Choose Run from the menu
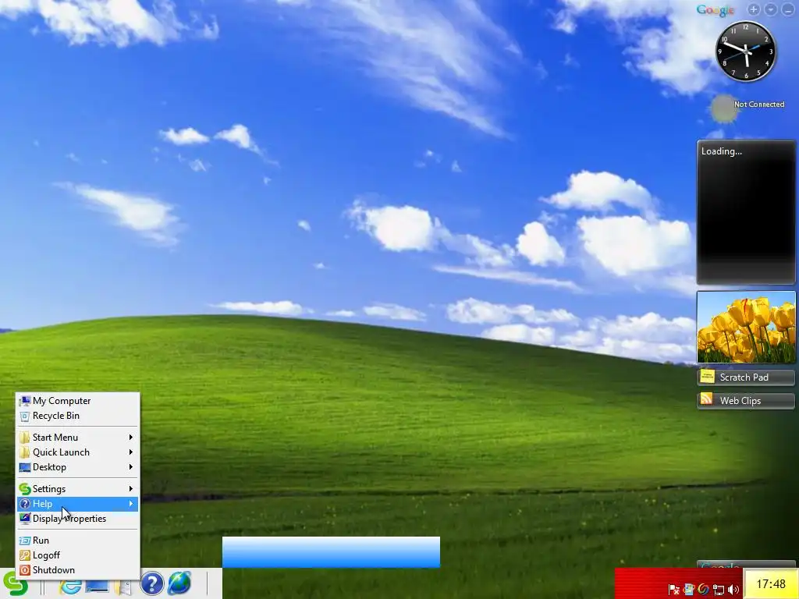The image size is (799, 599). (77, 541)
